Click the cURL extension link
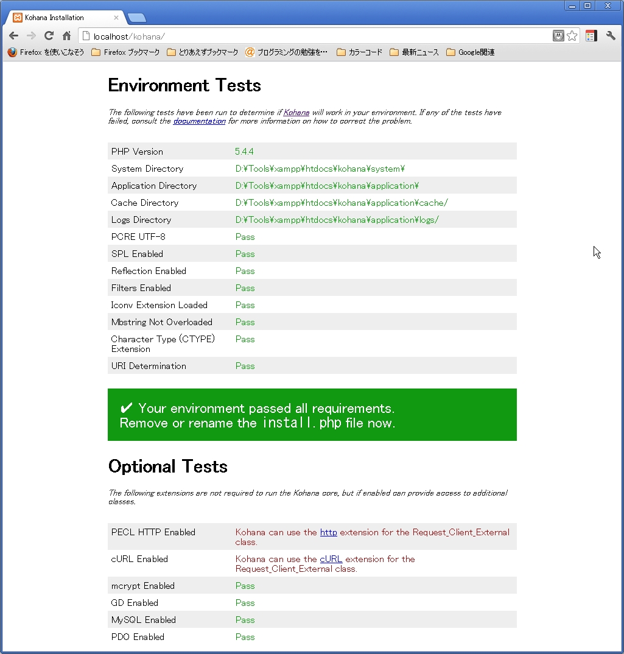The height and width of the screenshot is (654, 624). [331, 559]
